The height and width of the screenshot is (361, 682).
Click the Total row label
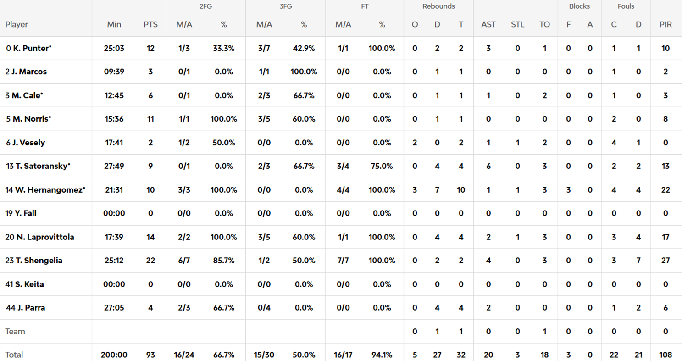[x=14, y=355]
